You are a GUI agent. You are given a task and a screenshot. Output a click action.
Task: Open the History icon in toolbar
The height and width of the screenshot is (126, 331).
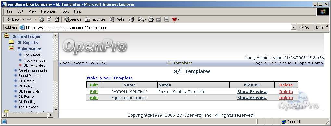(x=131, y=19)
